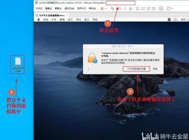The image size is (189, 140).
Task: Open the 文件(F) menu in VMware
Action: click(39, 8)
